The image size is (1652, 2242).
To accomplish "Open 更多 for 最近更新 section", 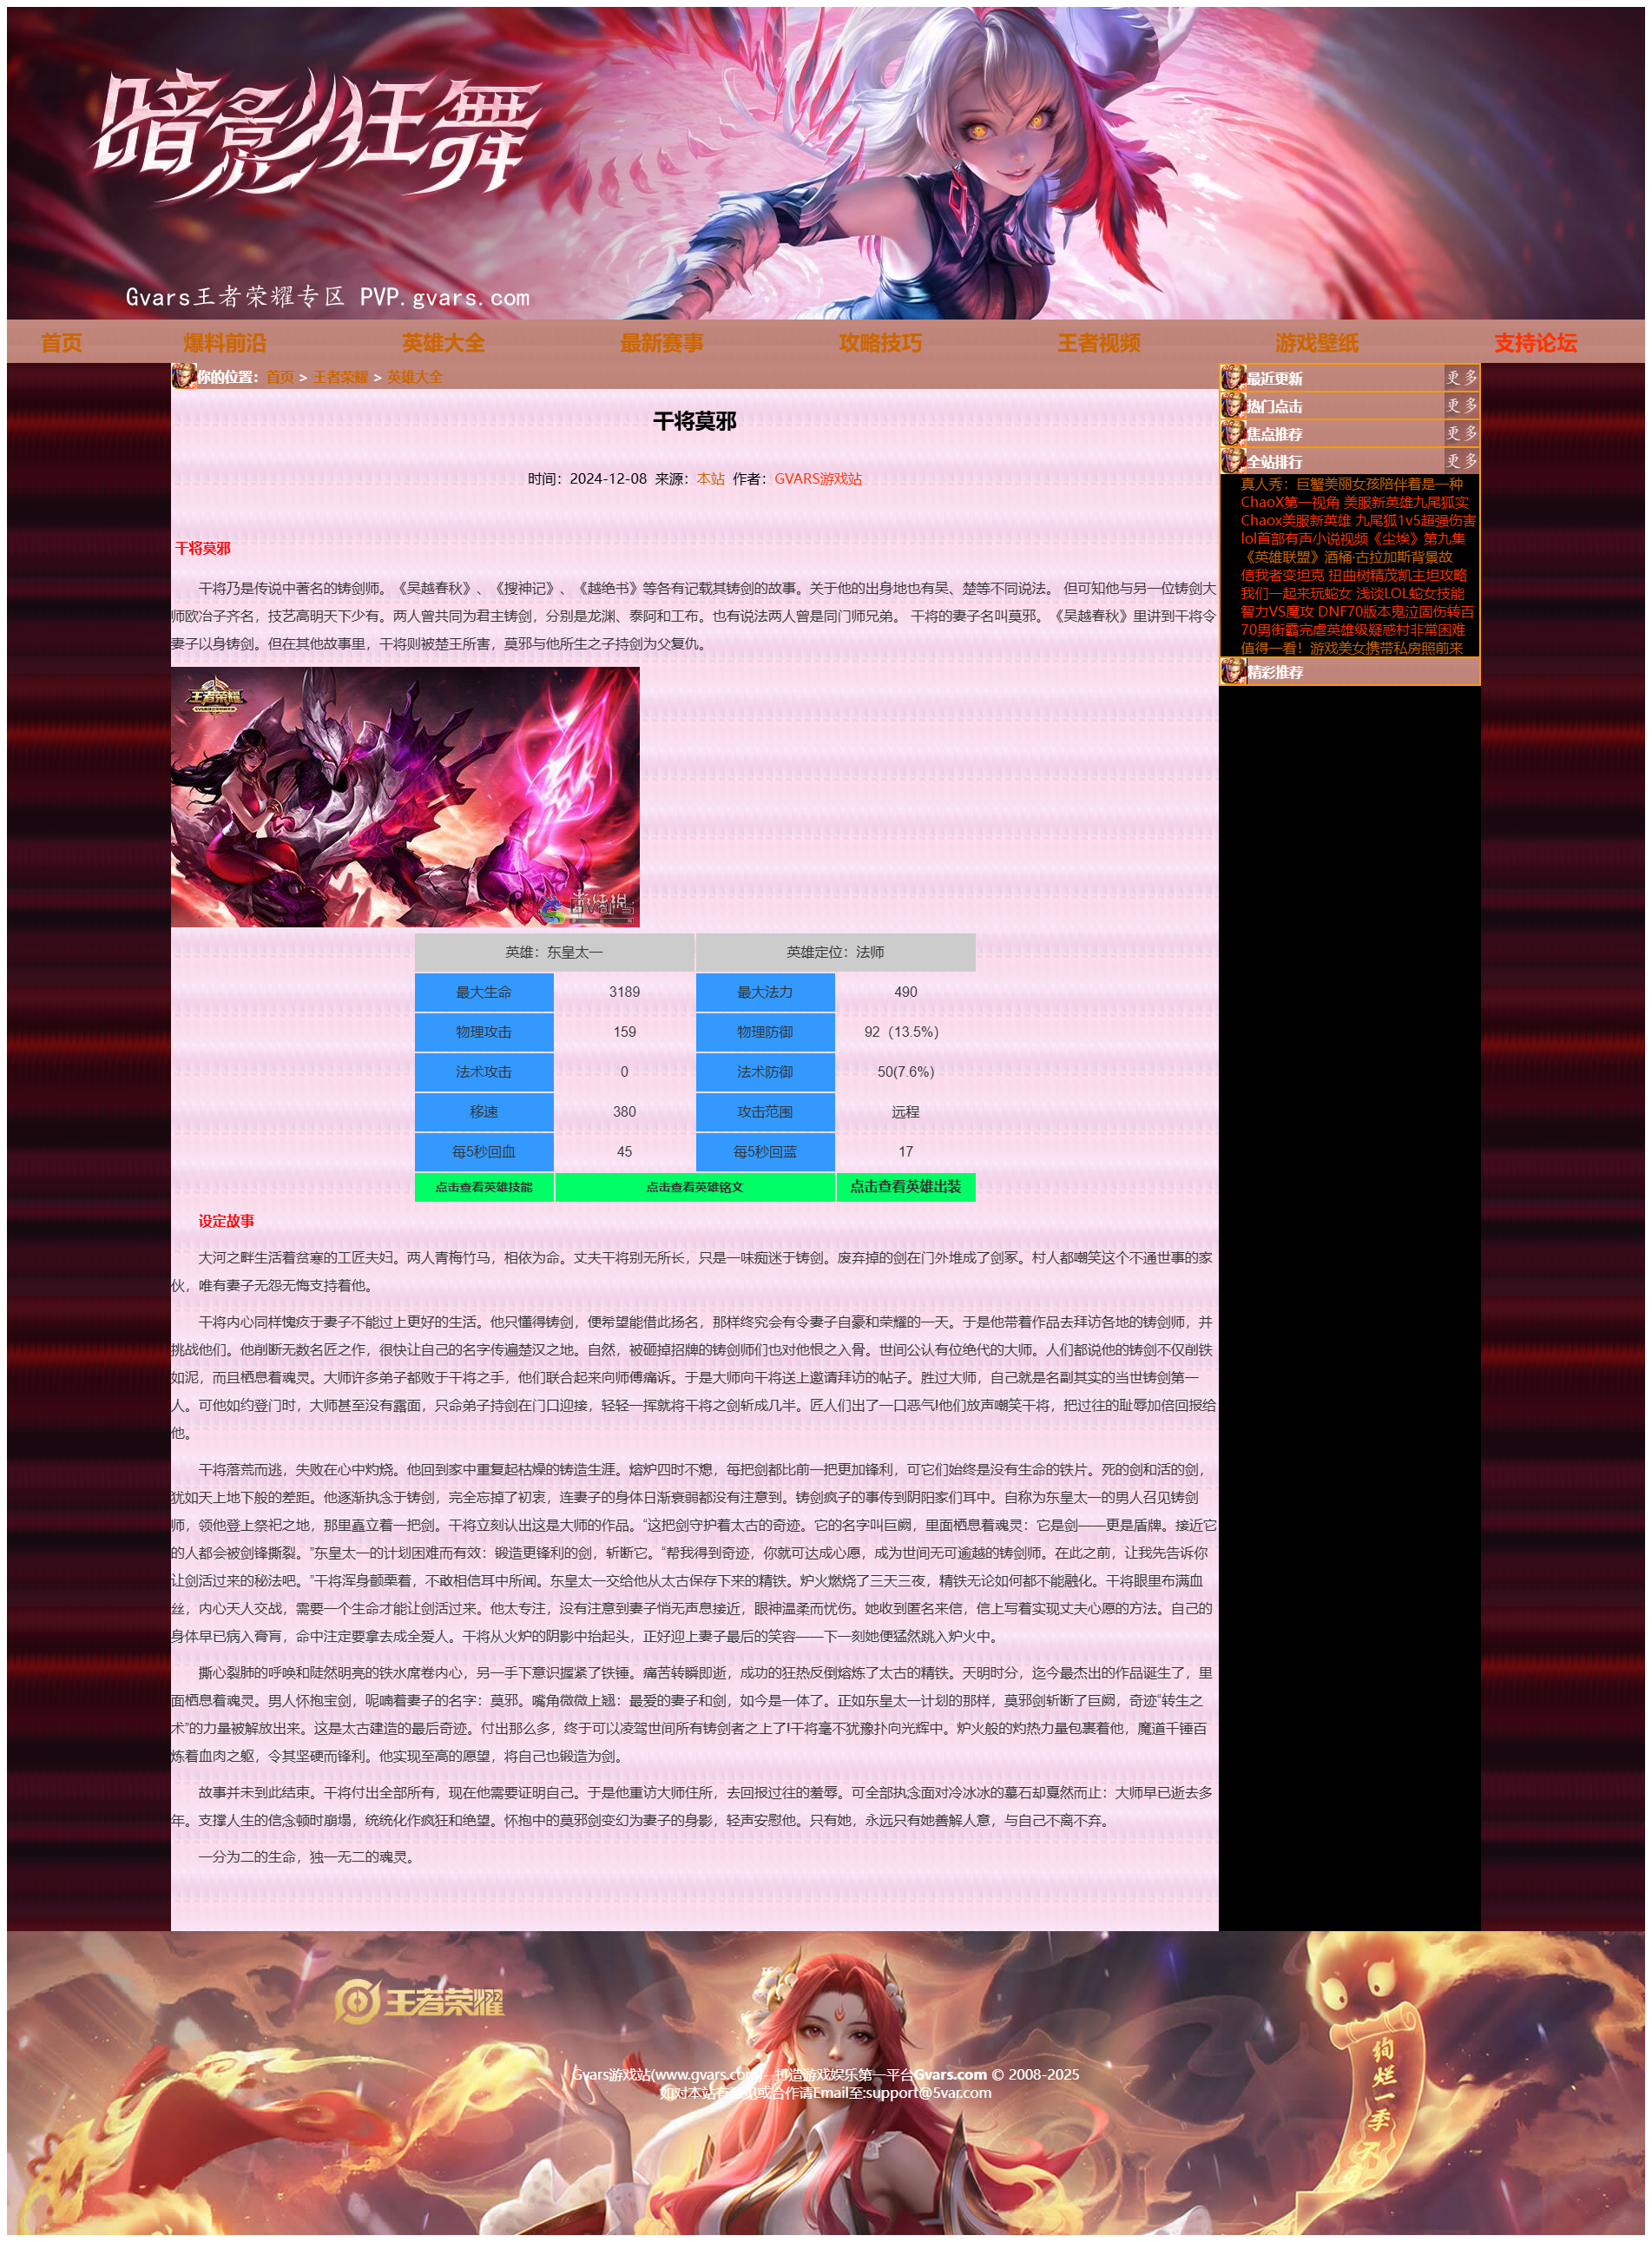I will coord(1461,378).
